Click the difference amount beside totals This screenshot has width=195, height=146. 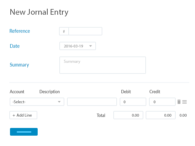[183, 115]
